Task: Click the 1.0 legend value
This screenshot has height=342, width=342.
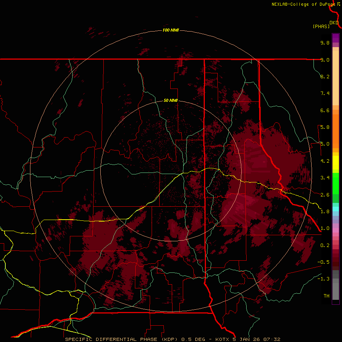Action: tap(325, 228)
